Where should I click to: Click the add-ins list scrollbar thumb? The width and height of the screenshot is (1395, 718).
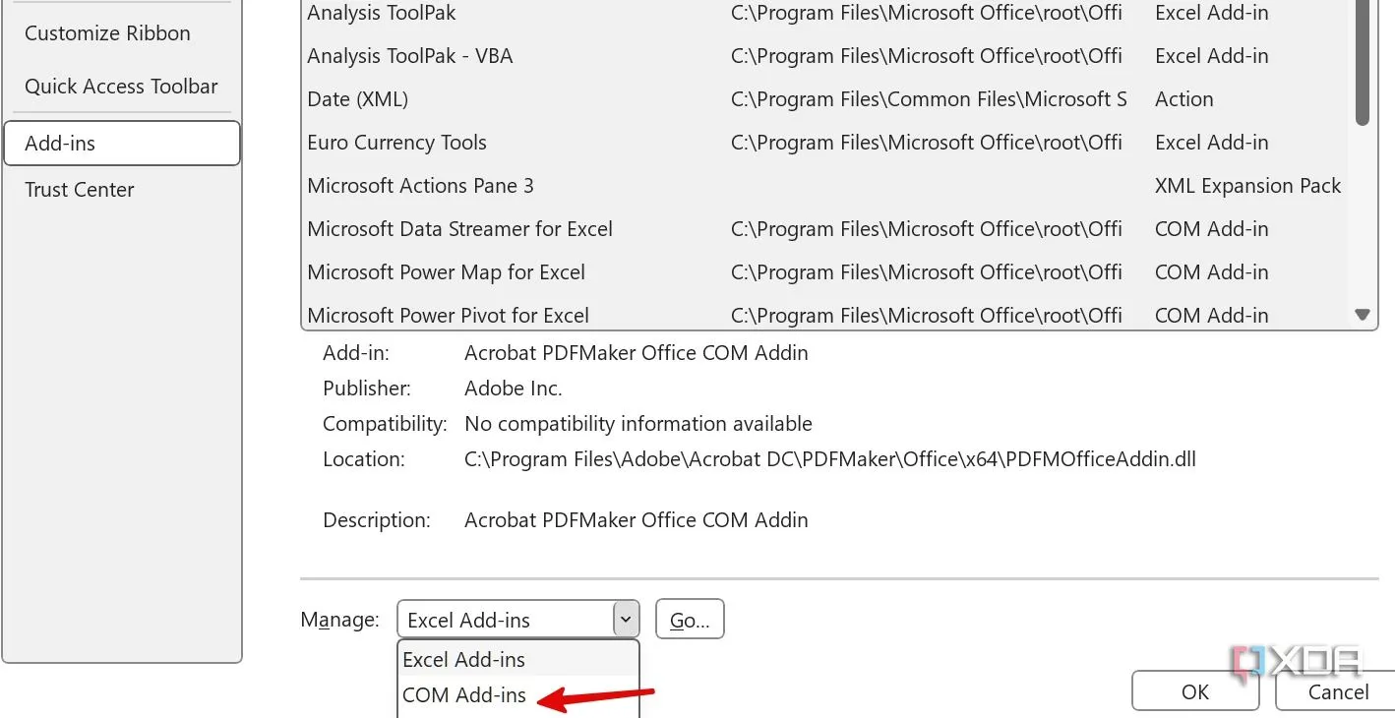tap(1363, 62)
